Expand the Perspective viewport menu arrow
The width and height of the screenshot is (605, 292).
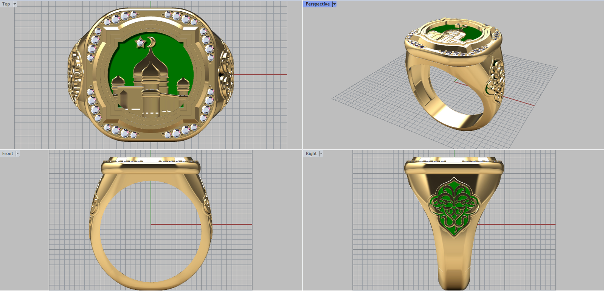click(334, 4)
